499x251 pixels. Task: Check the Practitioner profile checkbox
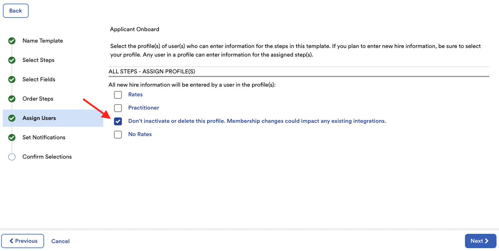coord(118,108)
